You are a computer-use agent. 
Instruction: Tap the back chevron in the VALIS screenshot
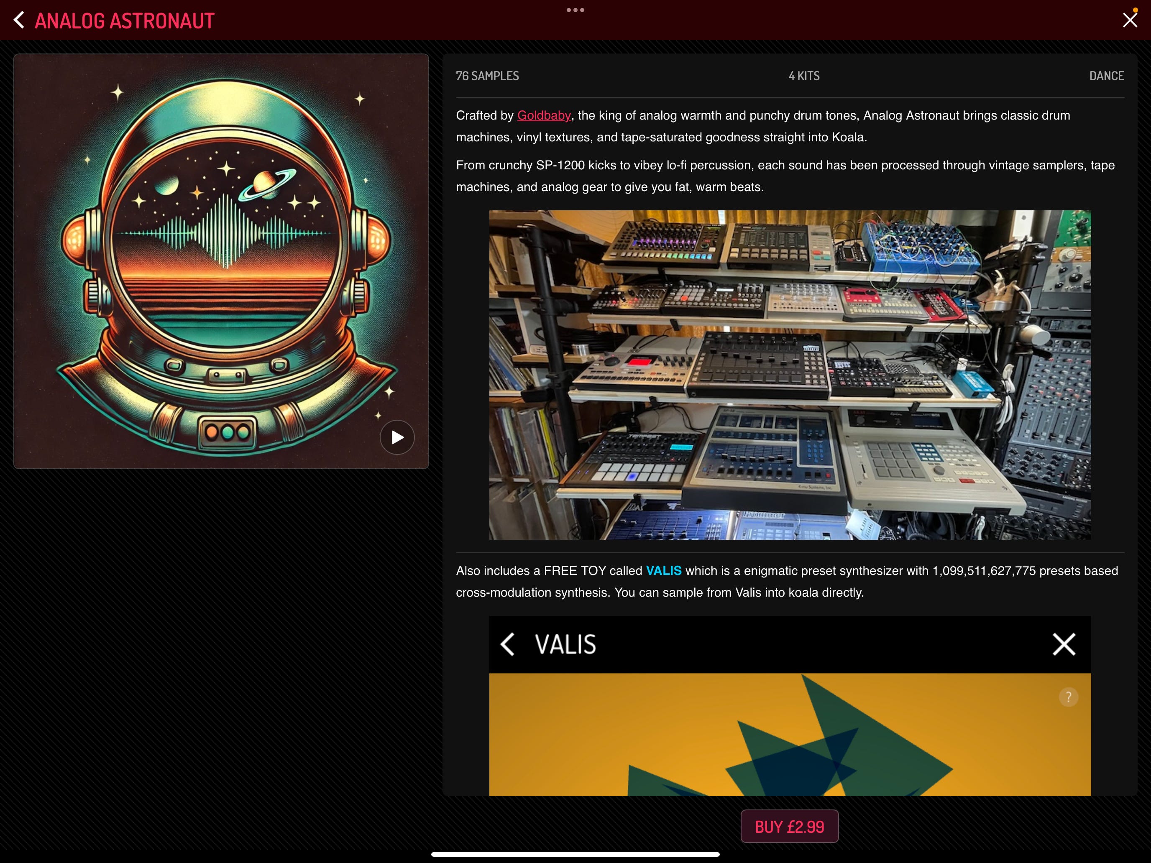[x=507, y=644]
